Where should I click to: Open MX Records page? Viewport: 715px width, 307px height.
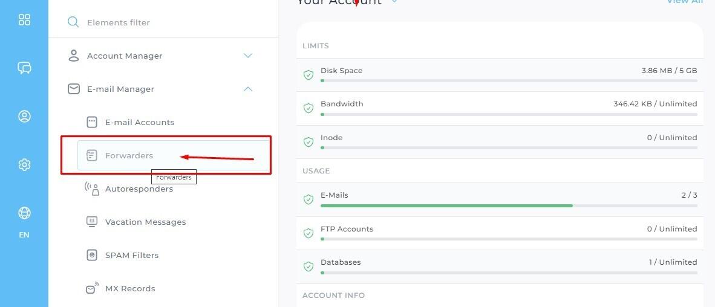pyautogui.click(x=129, y=288)
